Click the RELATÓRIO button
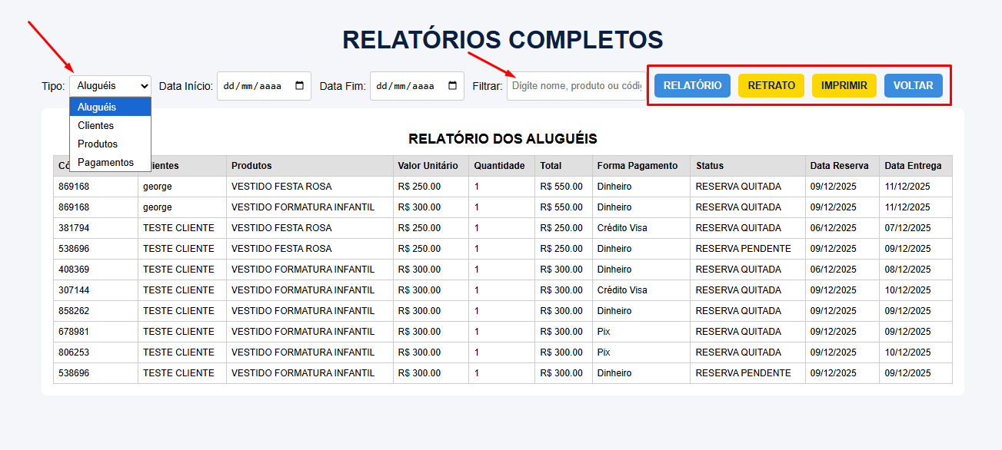 tap(692, 85)
